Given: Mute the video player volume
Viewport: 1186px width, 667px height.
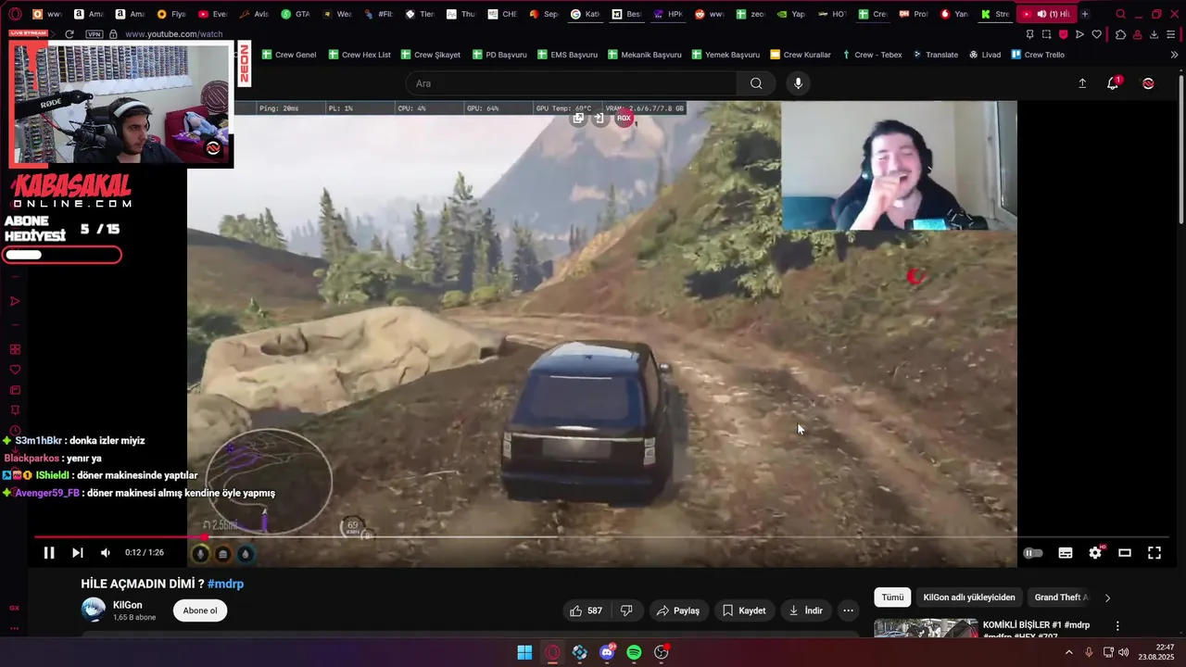Looking at the screenshot, I should point(106,553).
